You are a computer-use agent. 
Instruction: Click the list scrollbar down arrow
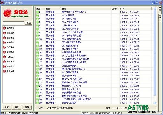(155, 103)
